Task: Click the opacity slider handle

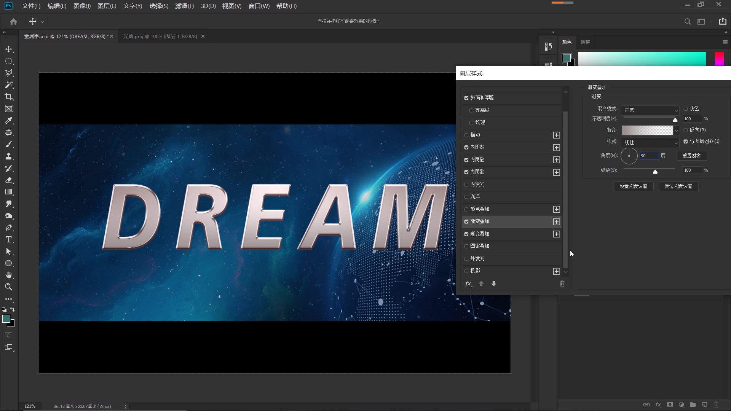Action: point(675,120)
